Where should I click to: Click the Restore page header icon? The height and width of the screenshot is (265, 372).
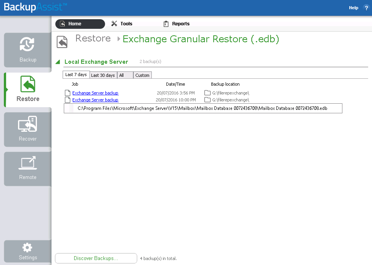(x=62, y=42)
